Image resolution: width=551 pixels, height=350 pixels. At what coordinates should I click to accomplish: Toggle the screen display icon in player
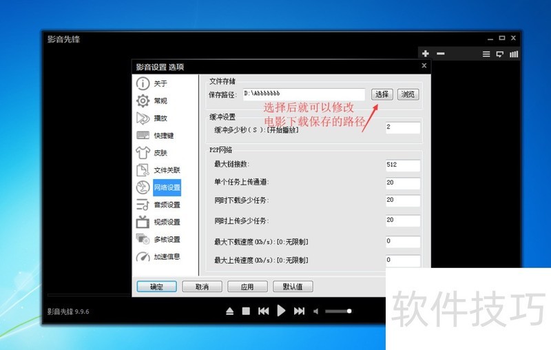click(500, 54)
